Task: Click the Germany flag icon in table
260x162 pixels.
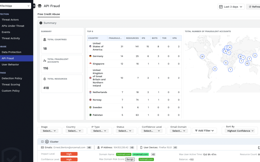Action: tap(90, 56)
